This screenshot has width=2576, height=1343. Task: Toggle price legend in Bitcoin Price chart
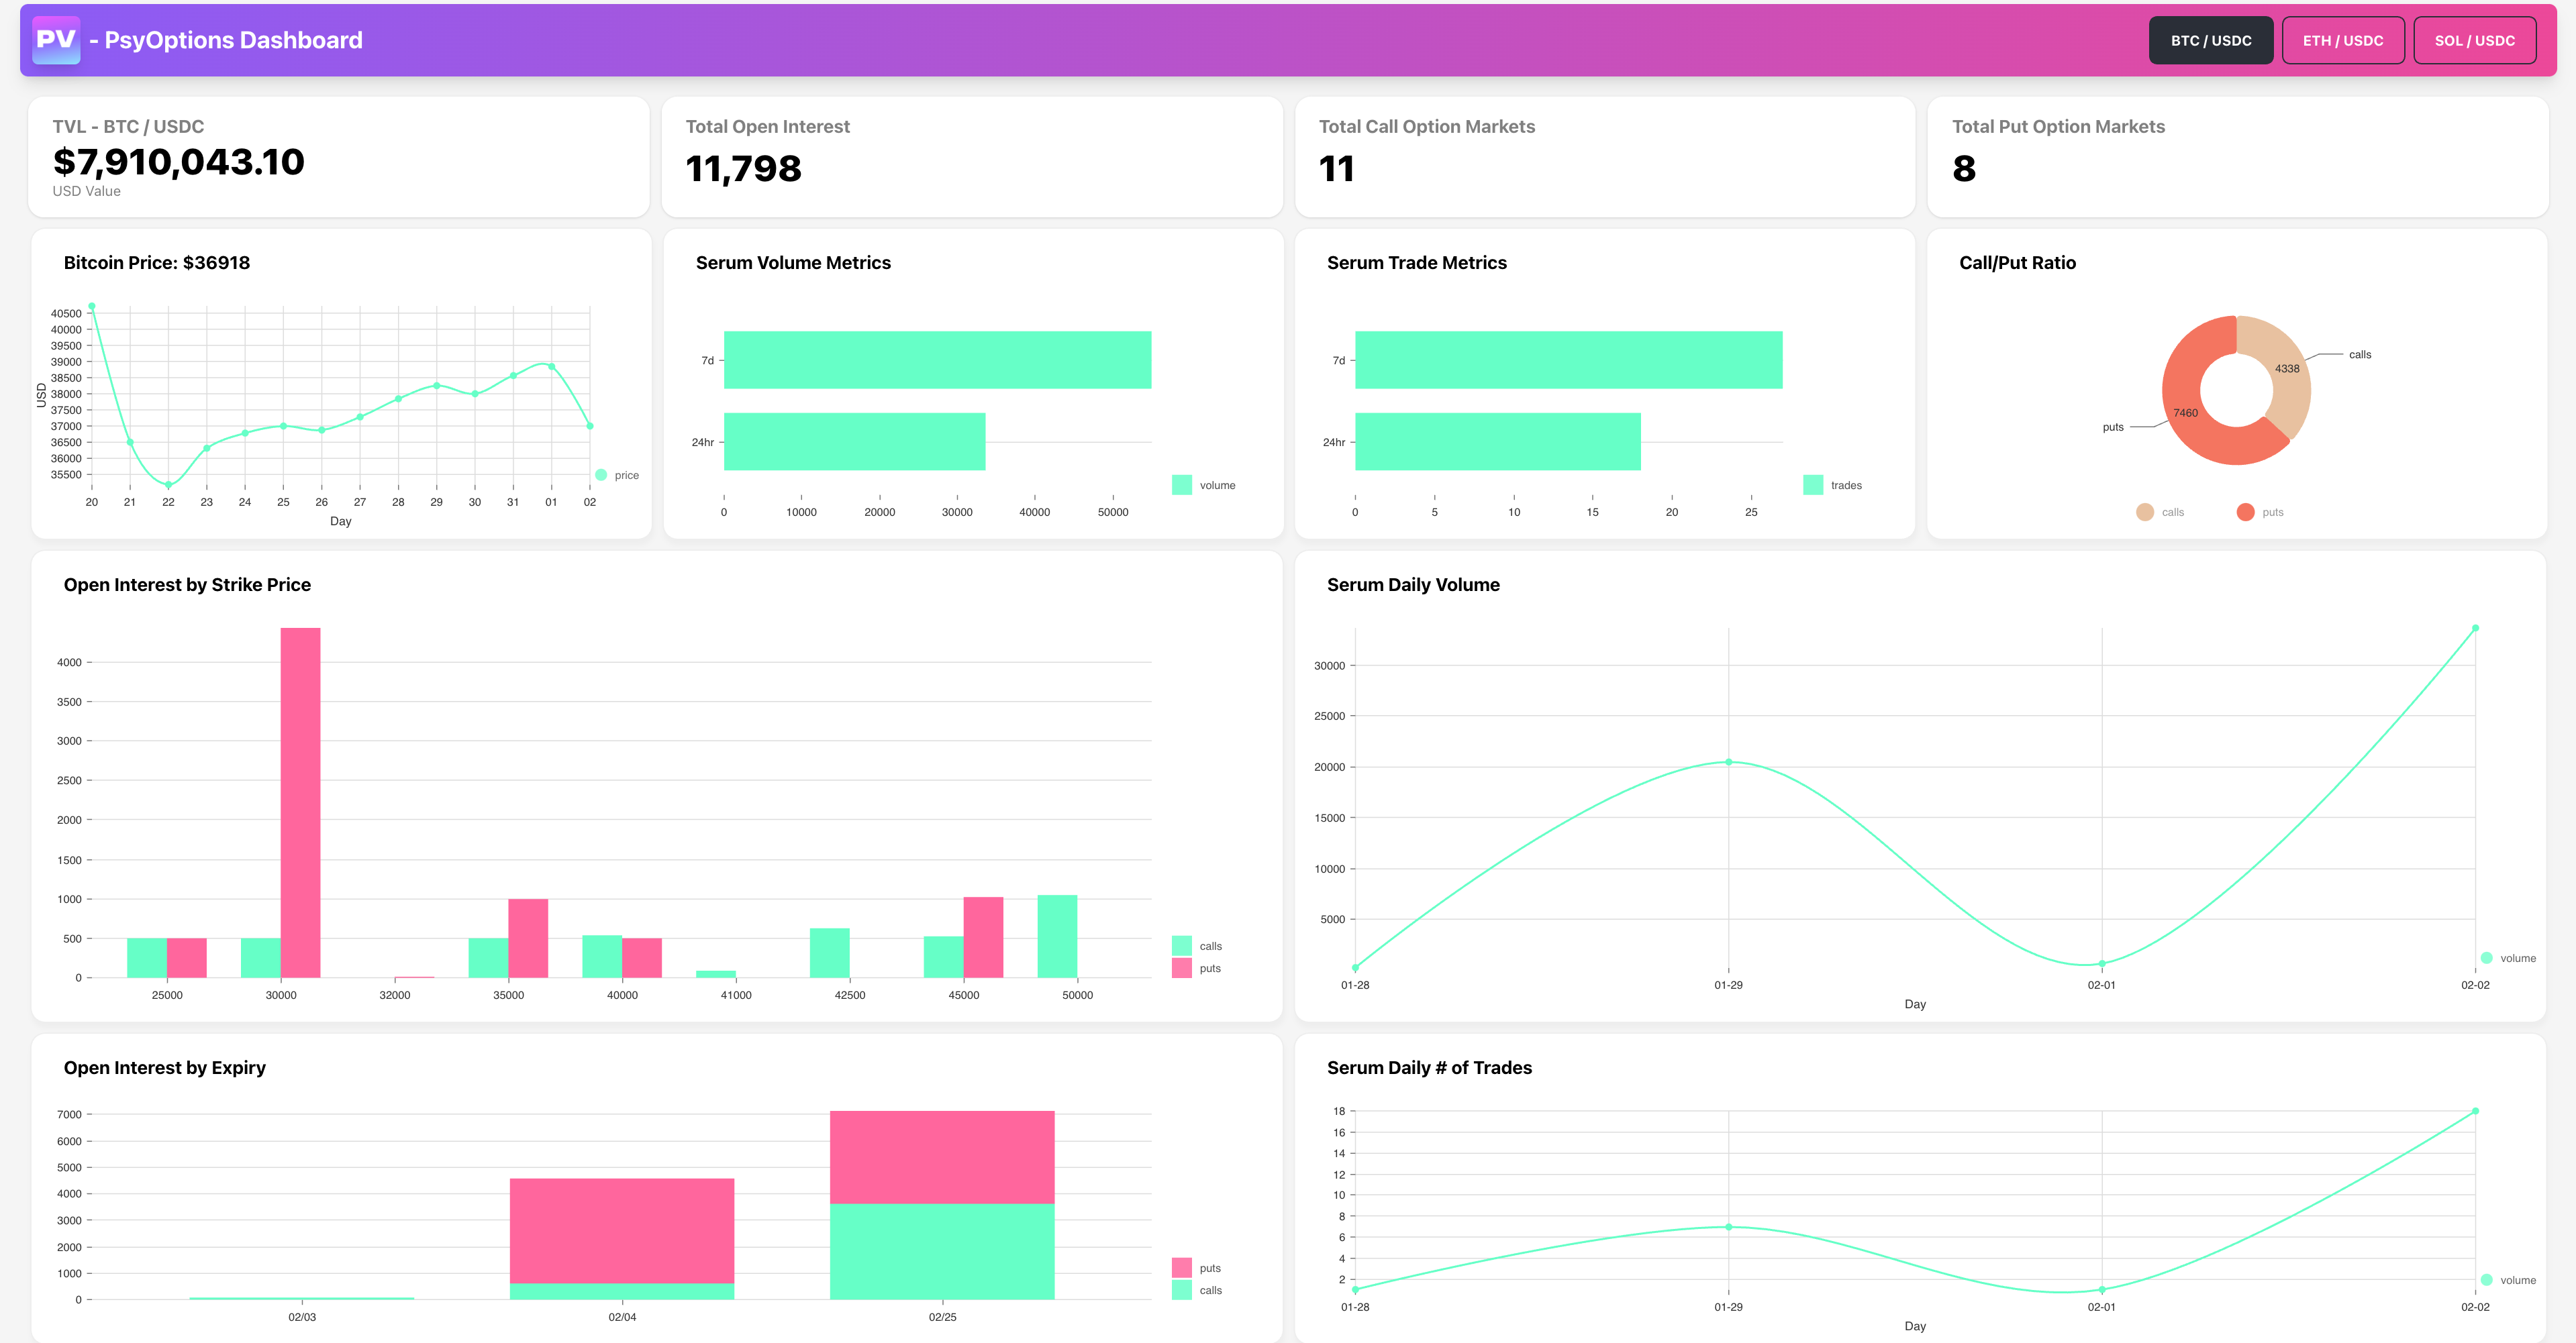(x=602, y=476)
